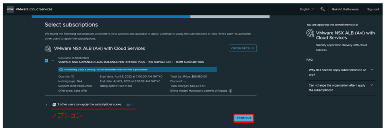
Task: Click the provisioning status info icon
Action: tap(61, 70)
